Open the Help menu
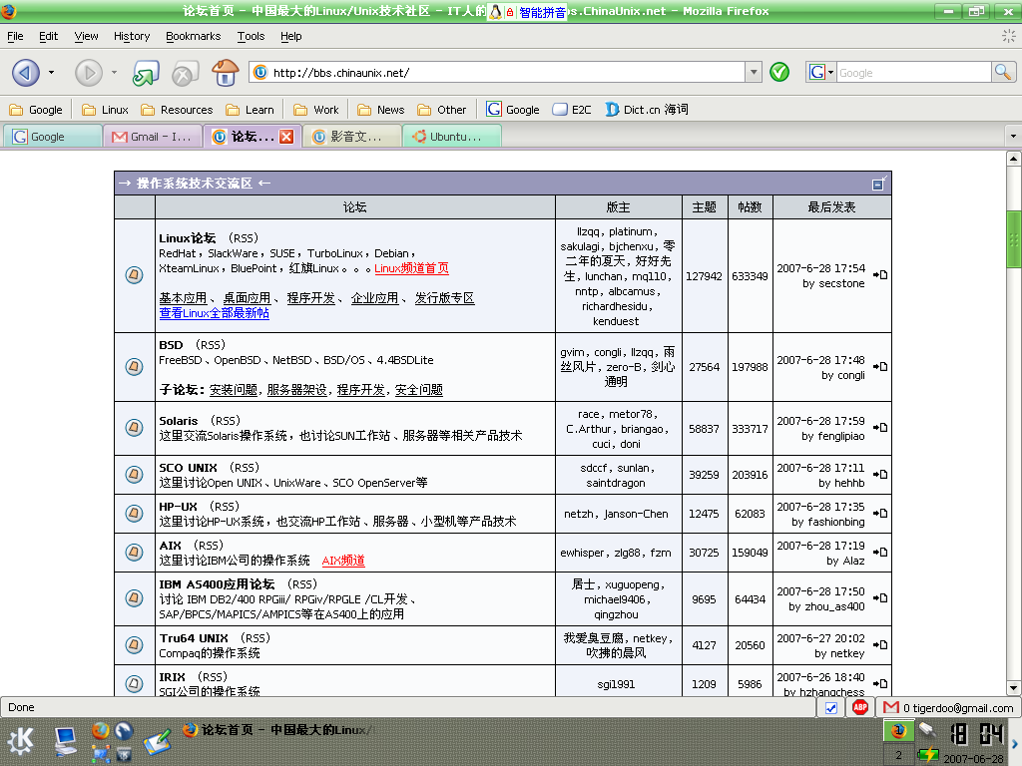Screen dimensions: 1022x766 click(290, 37)
